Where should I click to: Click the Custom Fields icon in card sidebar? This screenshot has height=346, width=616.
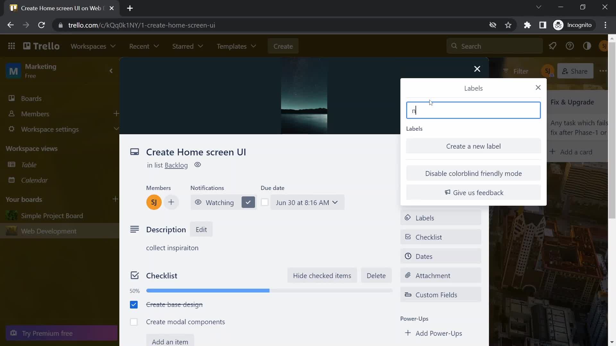click(x=407, y=294)
